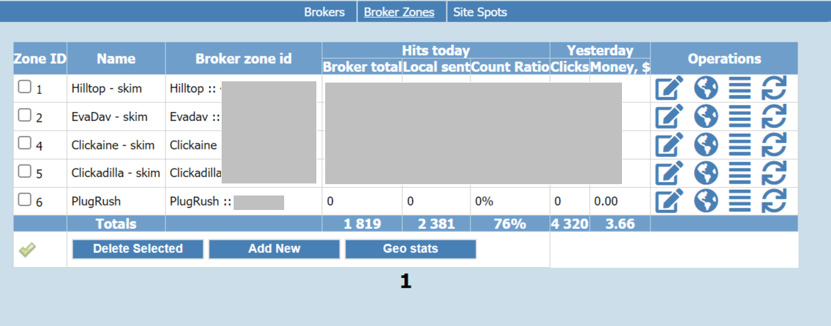Edit the EvaDav - skim zone

coord(669,117)
